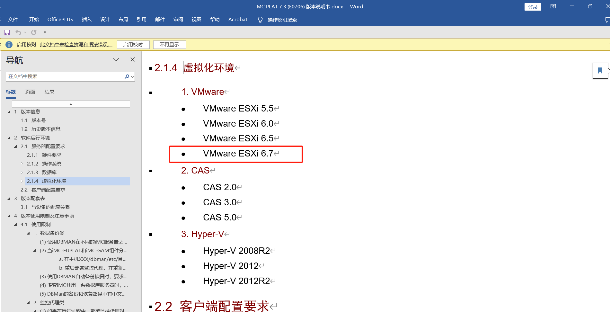Click the Ribbon Display Options icon
The width and height of the screenshot is (610, 312).
553,6
